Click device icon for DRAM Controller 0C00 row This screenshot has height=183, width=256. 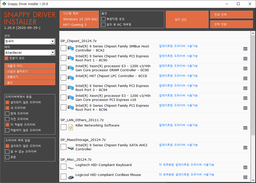point(71,68)
